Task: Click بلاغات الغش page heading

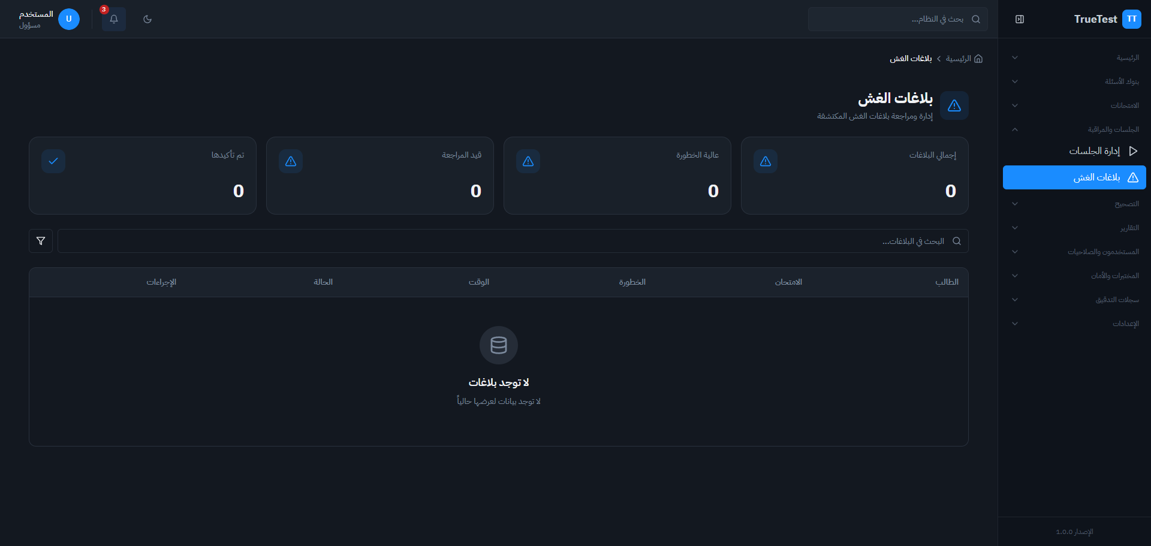Action: click(x=896, y=98)
